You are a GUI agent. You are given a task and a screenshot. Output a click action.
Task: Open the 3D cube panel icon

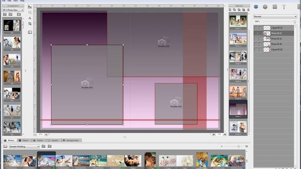[x=265, y=7]
